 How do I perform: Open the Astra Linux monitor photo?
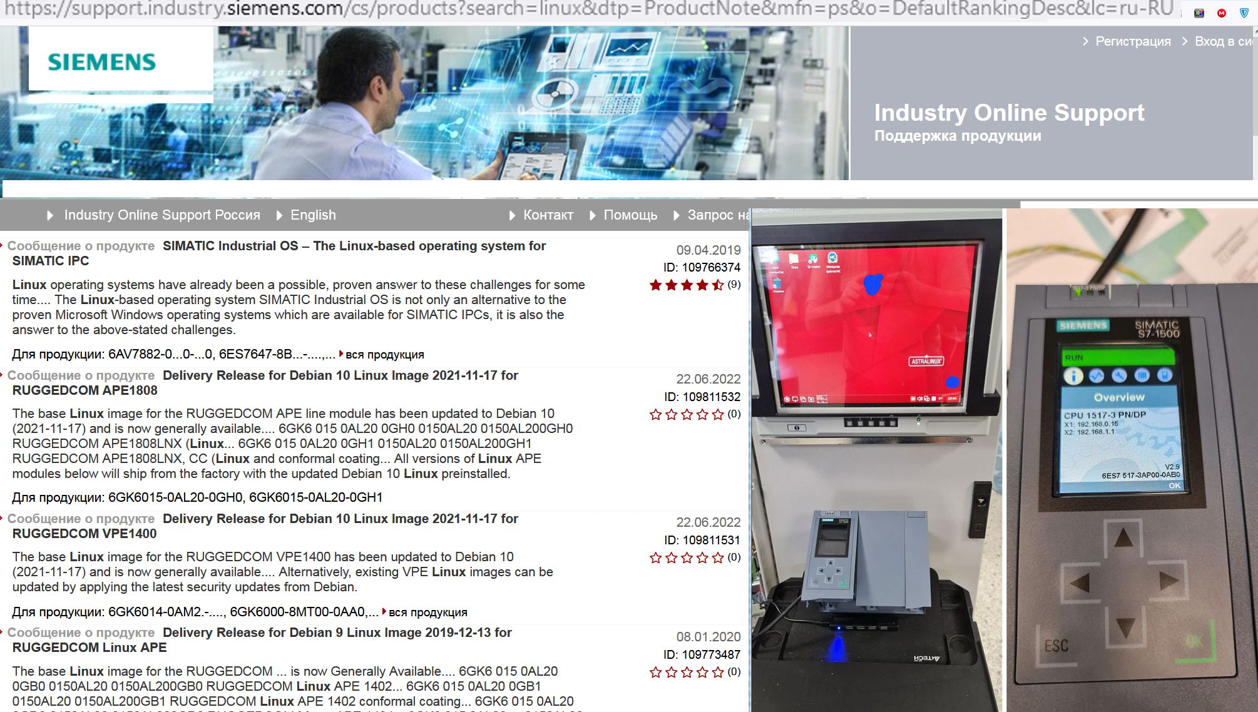(x=876, y=460)
